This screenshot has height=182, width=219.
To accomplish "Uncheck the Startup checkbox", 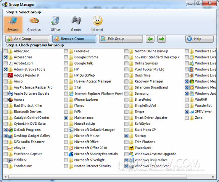I will tap(126, 136).
